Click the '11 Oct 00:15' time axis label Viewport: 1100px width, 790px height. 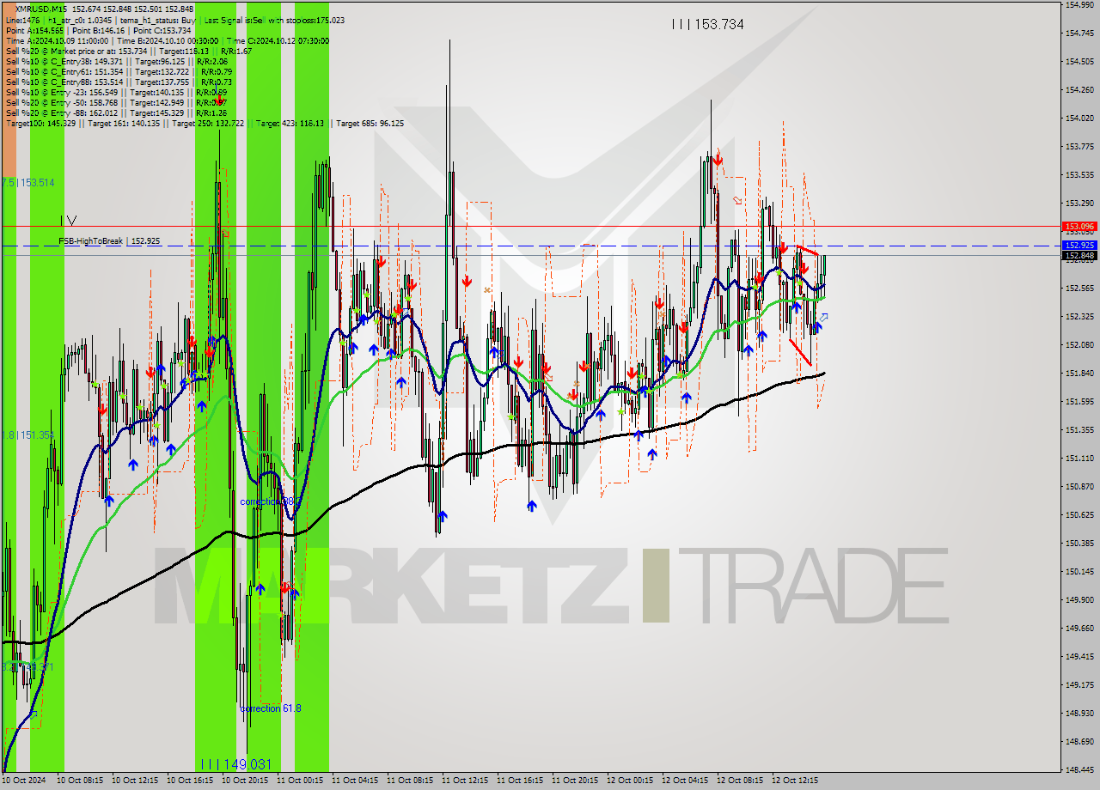click(x=300, y=781)
